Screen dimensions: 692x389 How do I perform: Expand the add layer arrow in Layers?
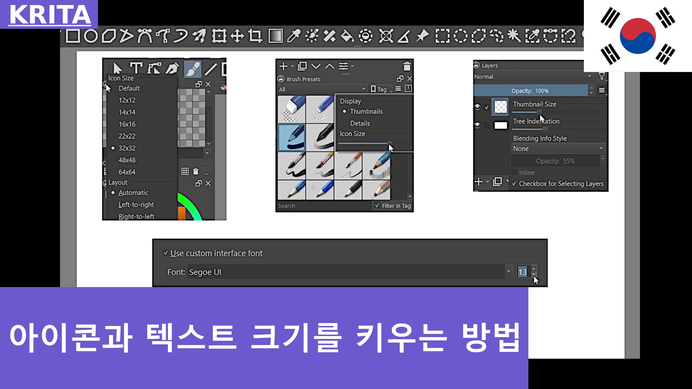488,182
